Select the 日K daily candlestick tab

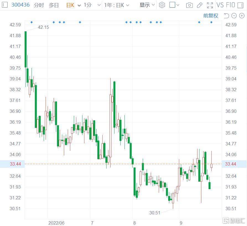71,5
